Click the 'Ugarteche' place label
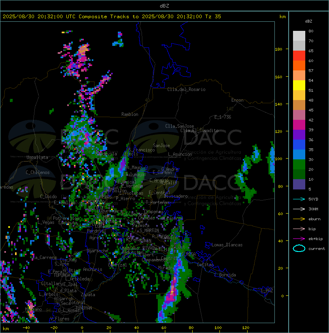This screenshot has height=333, width=329. [x=98, y=251]
